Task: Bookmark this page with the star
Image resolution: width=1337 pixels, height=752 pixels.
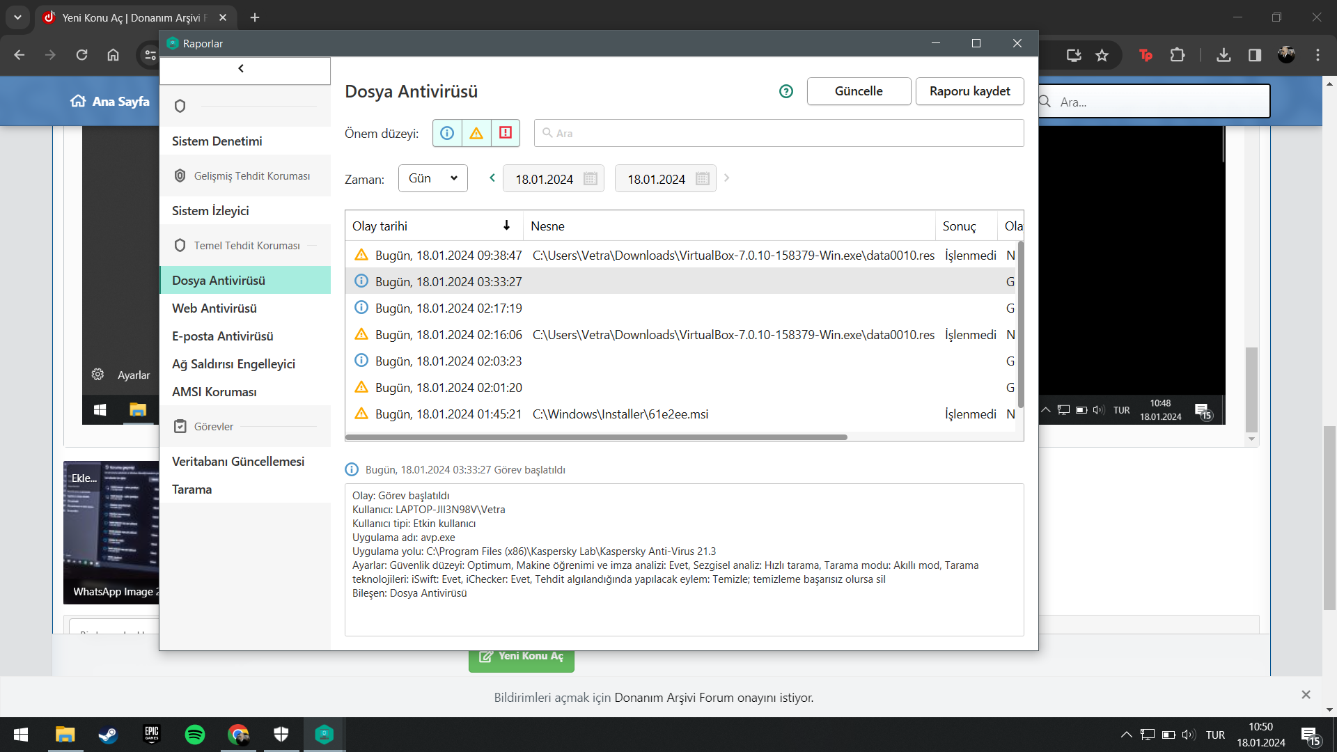Action: coord(1102,55)
